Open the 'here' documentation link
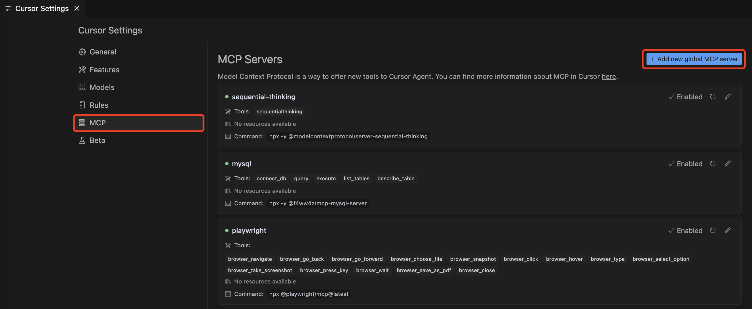This screenshot has height=309, width=752. tap(609, 77)
